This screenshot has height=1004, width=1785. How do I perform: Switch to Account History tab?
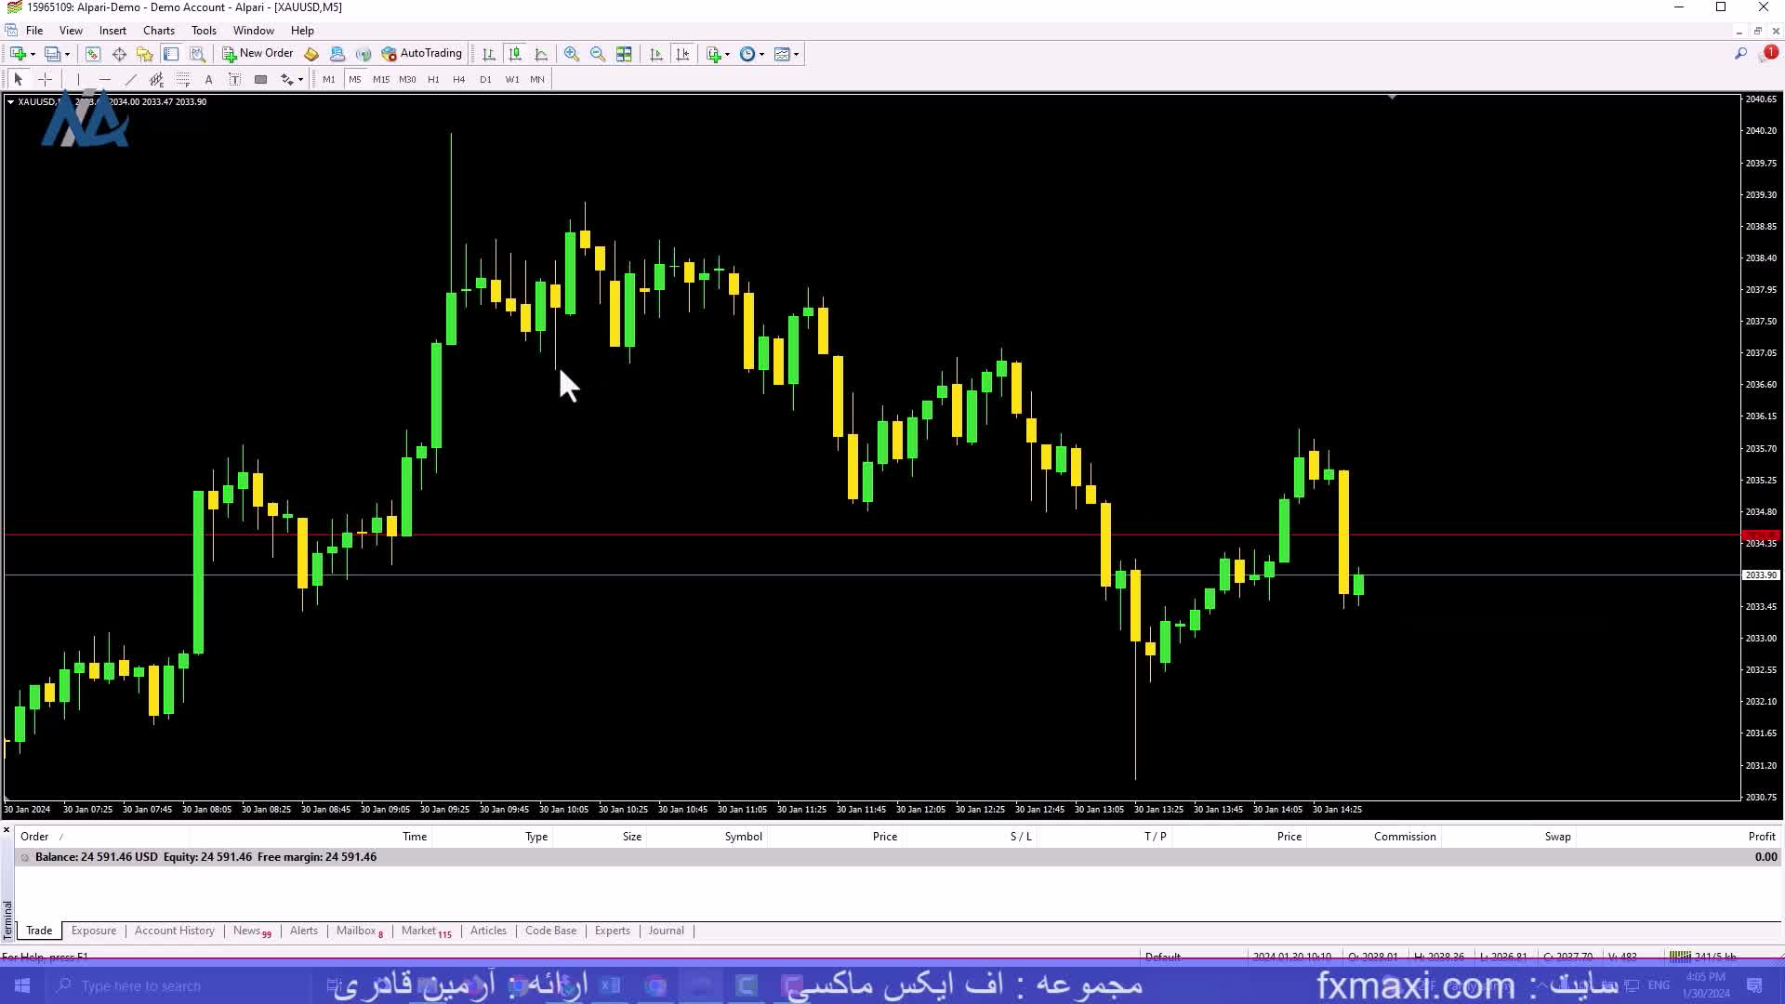[x=174, y=931]
